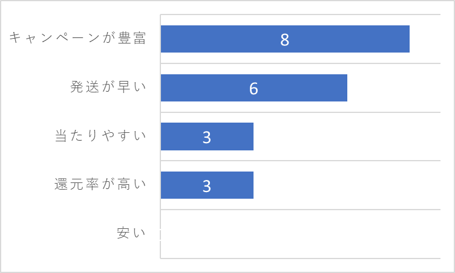Click gridline between 当たりやすい and 還元率が高い bars
The width and height of the screenshot is (455, 273).
click(x=300, y=161)
